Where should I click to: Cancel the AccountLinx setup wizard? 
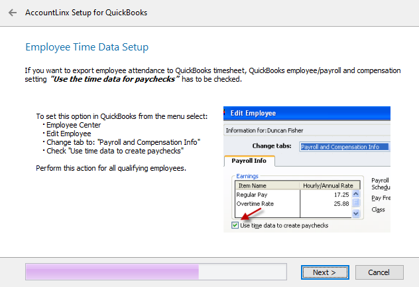coord(379,272)
